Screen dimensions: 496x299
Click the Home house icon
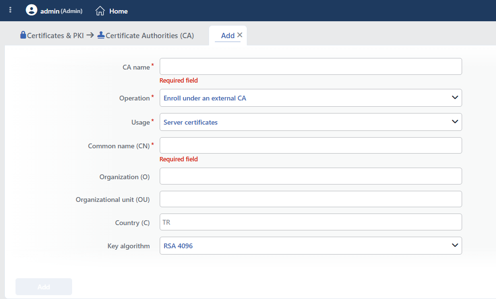tap(100, 11)
